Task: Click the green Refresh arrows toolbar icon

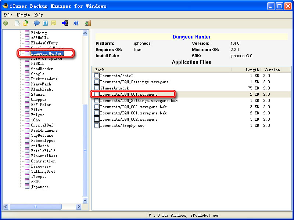Action: point(6,23)
